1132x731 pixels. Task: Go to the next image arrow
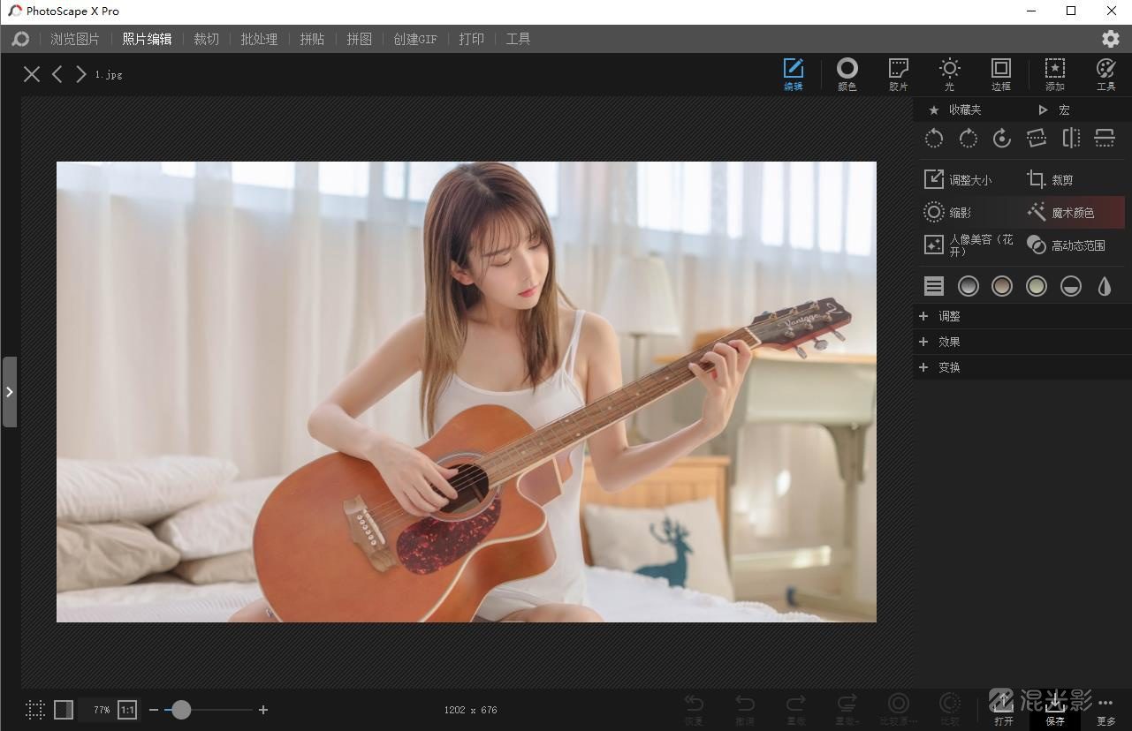pos(81,74)
